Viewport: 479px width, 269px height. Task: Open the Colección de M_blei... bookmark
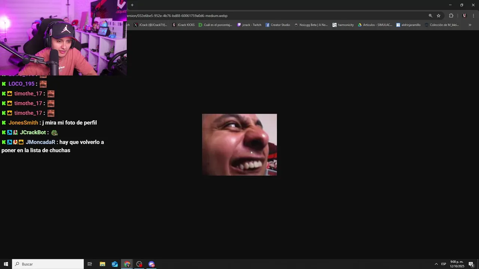coord(442,25)
